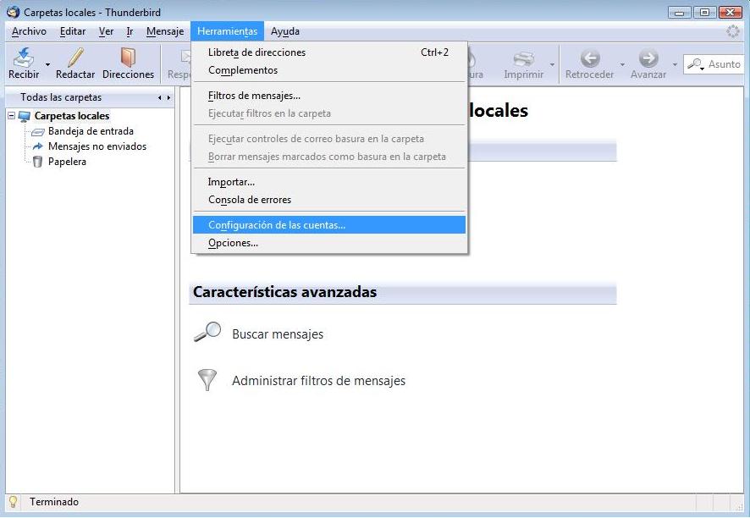Open the Ver menu
Viewport: 750px width, 518px height.
106,31
